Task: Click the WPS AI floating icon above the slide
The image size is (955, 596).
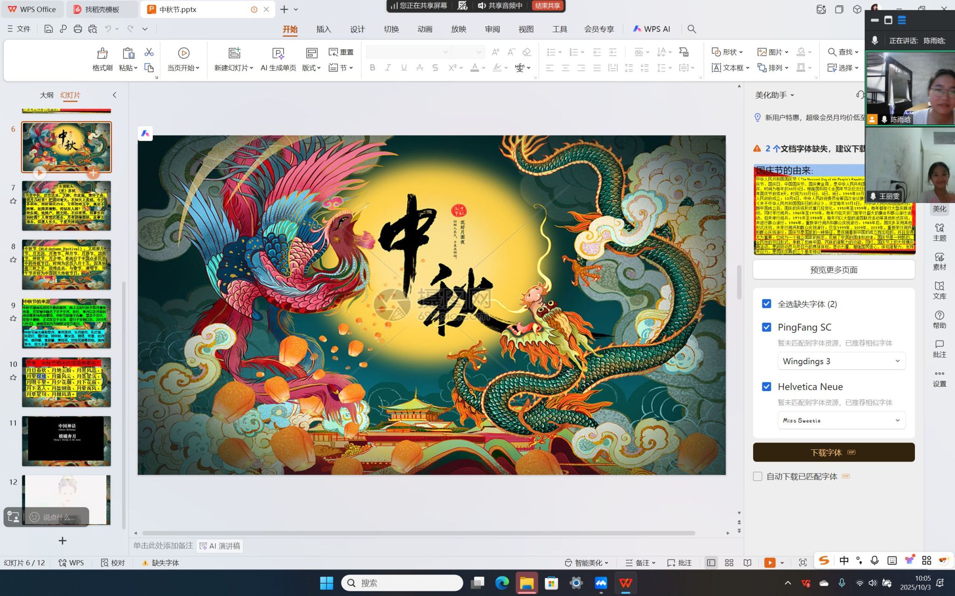Action: click(145, 134)
